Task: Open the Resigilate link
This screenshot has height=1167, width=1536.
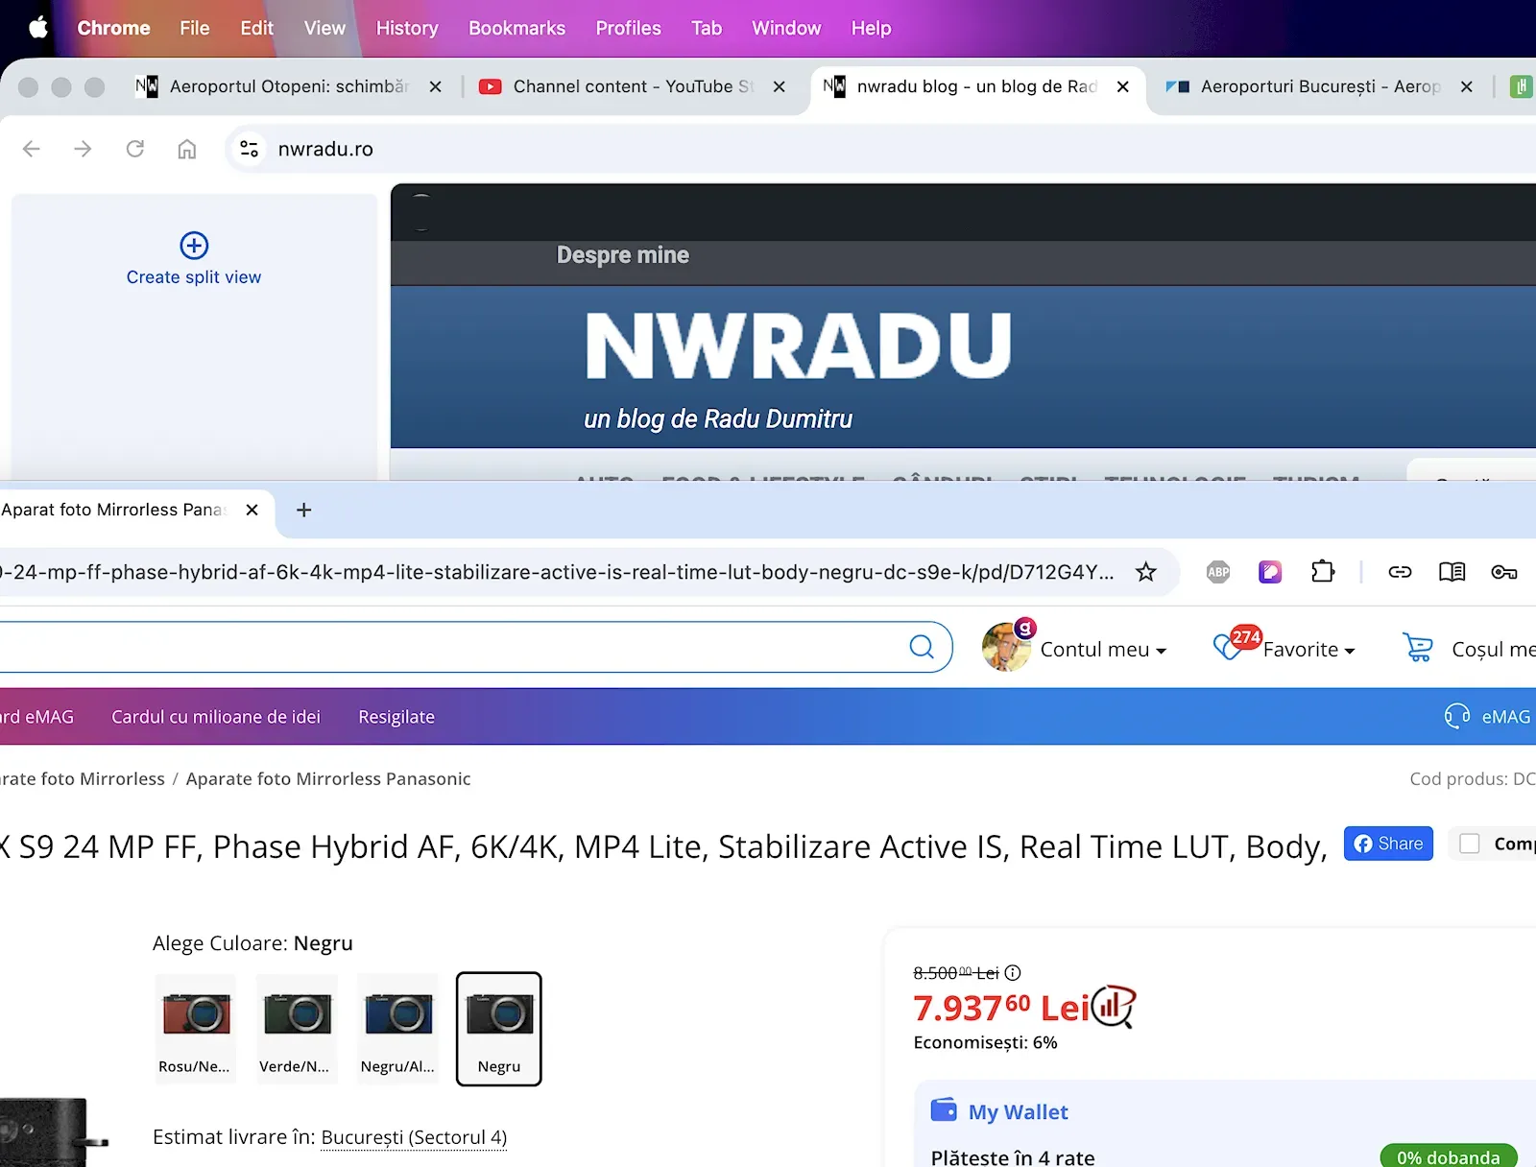Action: pos(396,717)
